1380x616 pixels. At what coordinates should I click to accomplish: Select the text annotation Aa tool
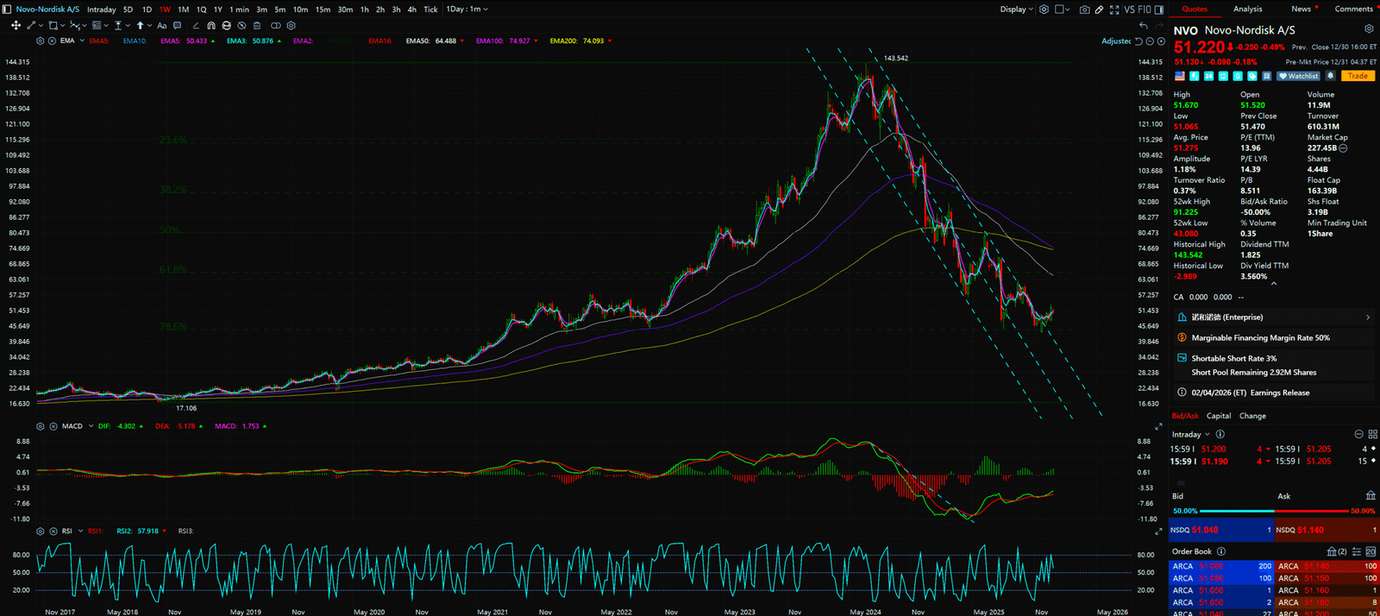click(x=161, y=26)
